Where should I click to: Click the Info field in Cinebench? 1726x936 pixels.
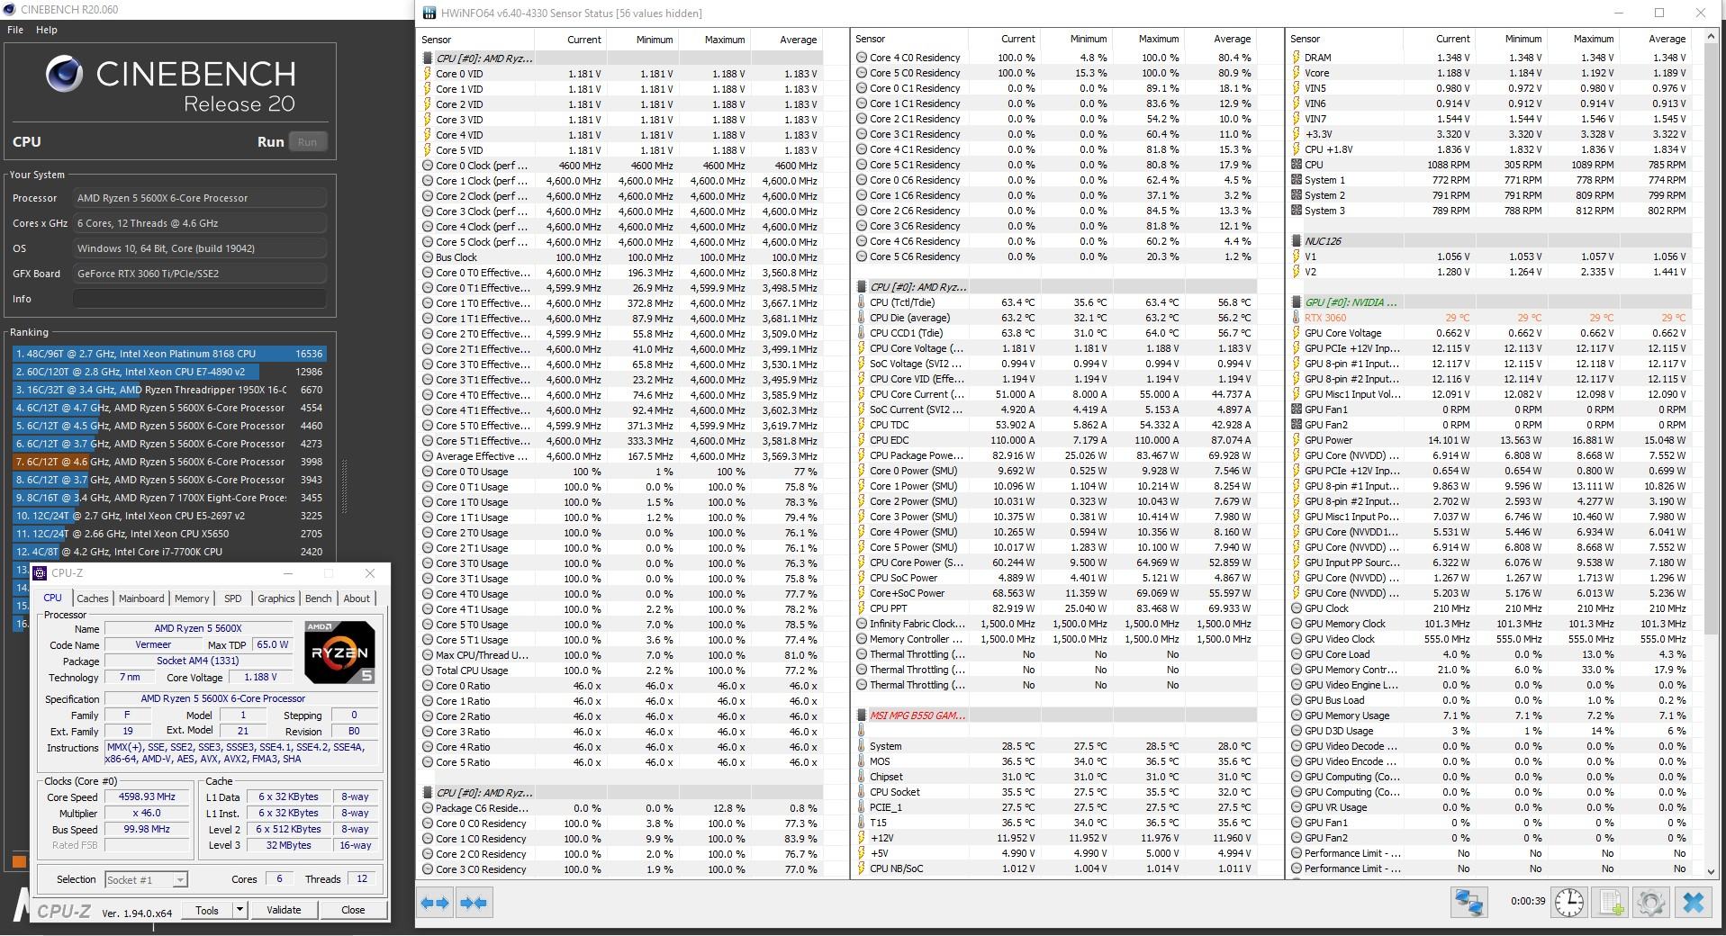click(199, 299)
